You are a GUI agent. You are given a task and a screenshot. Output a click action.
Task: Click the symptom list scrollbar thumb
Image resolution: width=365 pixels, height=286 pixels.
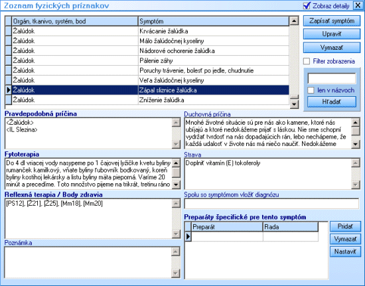[295, 97]
